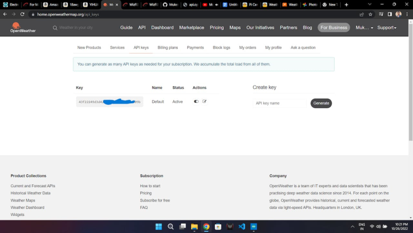Open the media control panel
The width and height of the screenshot is (413, 233).
pos(381,14)
